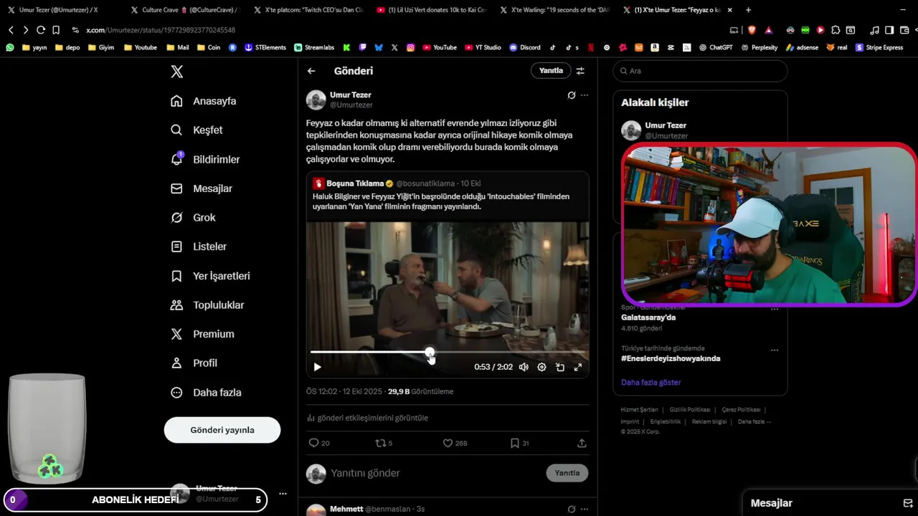918x516 pixels.
Task: Share the post via share icon
Action: point(582,443)
